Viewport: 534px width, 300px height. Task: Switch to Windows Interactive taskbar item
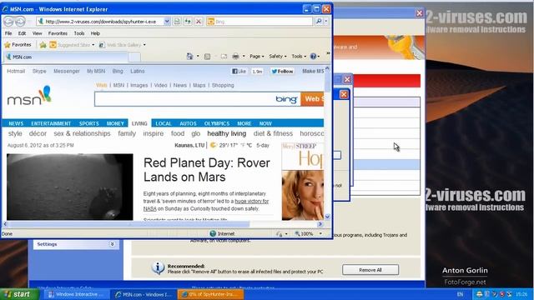[x=76, y=294]
